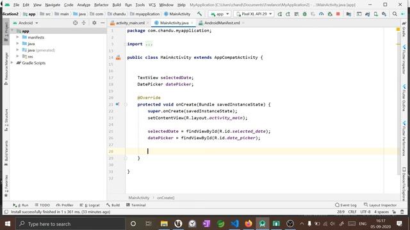This screenshot has width=410, height=230.
Task: Open Firefox from the taskbar
Action: pos(249,224)
